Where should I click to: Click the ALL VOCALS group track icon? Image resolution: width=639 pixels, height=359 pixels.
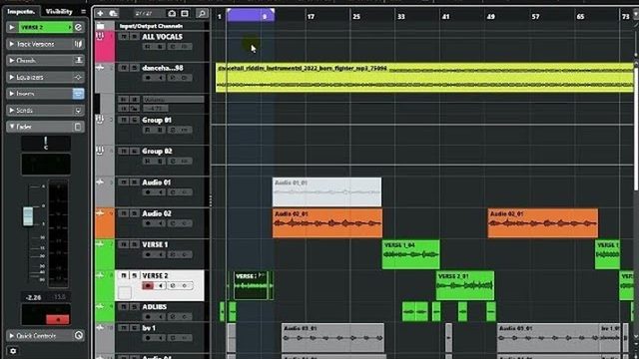pos(100,37)
